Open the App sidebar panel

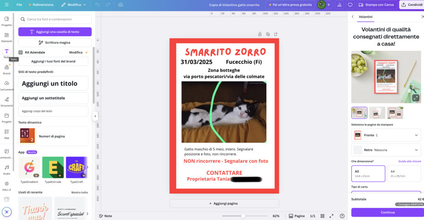tap(7, 134)
